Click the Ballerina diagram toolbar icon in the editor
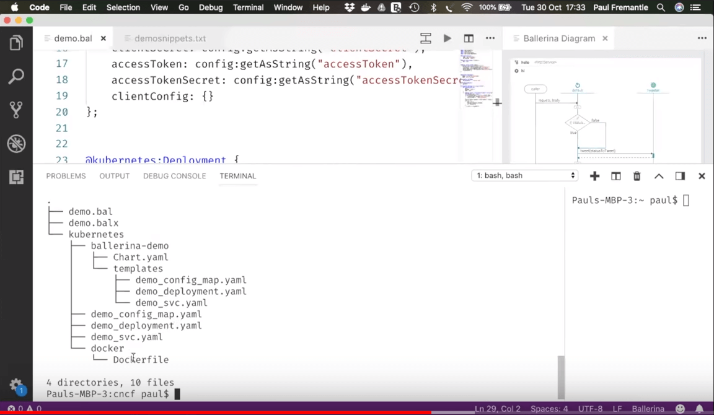Image resolution: width=714 pixels, height=415 pixels. 425,38
